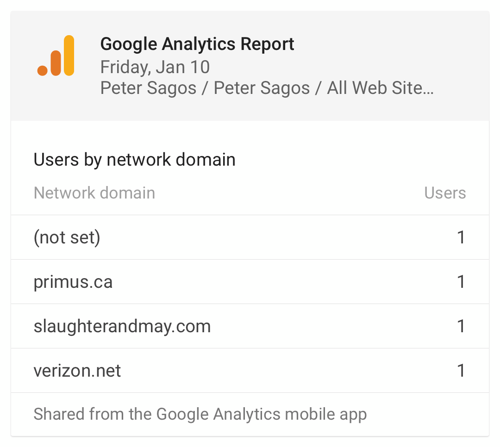
Task: Click the gray report header banner
Action: (250, 66)
